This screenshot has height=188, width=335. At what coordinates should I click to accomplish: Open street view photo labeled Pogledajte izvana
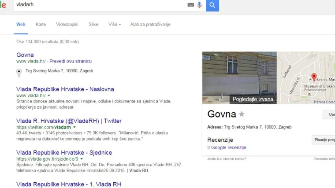tap(239, 77)
